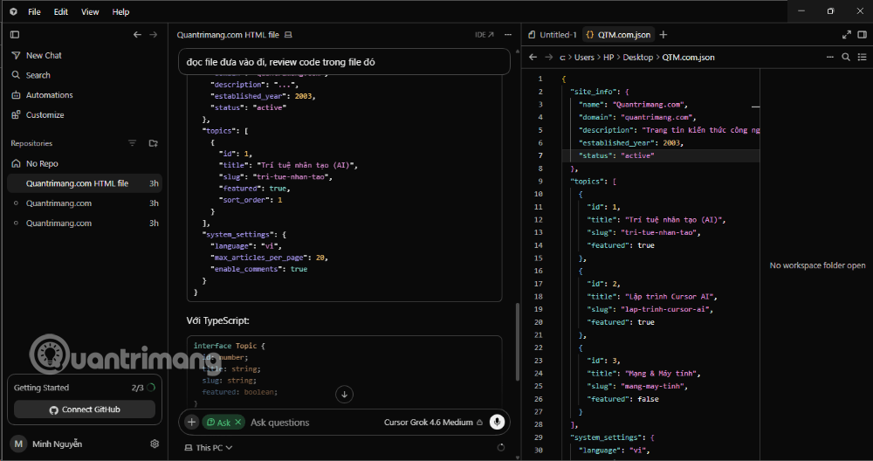
Task: Click line 7 "status": "active" in editor
Action: coord(616,155)
